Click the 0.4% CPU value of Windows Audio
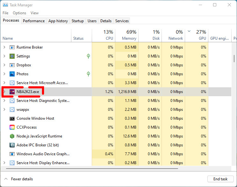This screenshot has height=187, width=237. coord(109,154)
